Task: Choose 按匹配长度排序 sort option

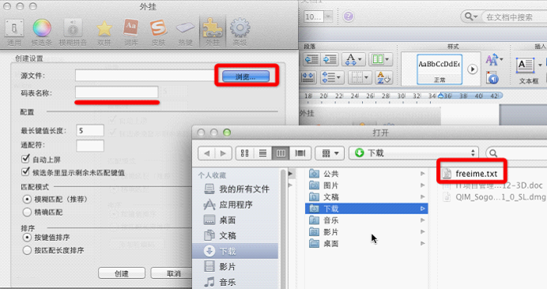Action: [27, 250]
